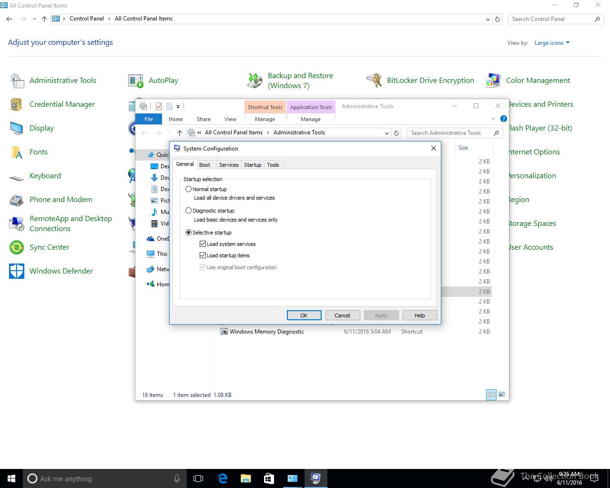
Task: Go up one level in Administrative Tools
Action: click(179, 133)
